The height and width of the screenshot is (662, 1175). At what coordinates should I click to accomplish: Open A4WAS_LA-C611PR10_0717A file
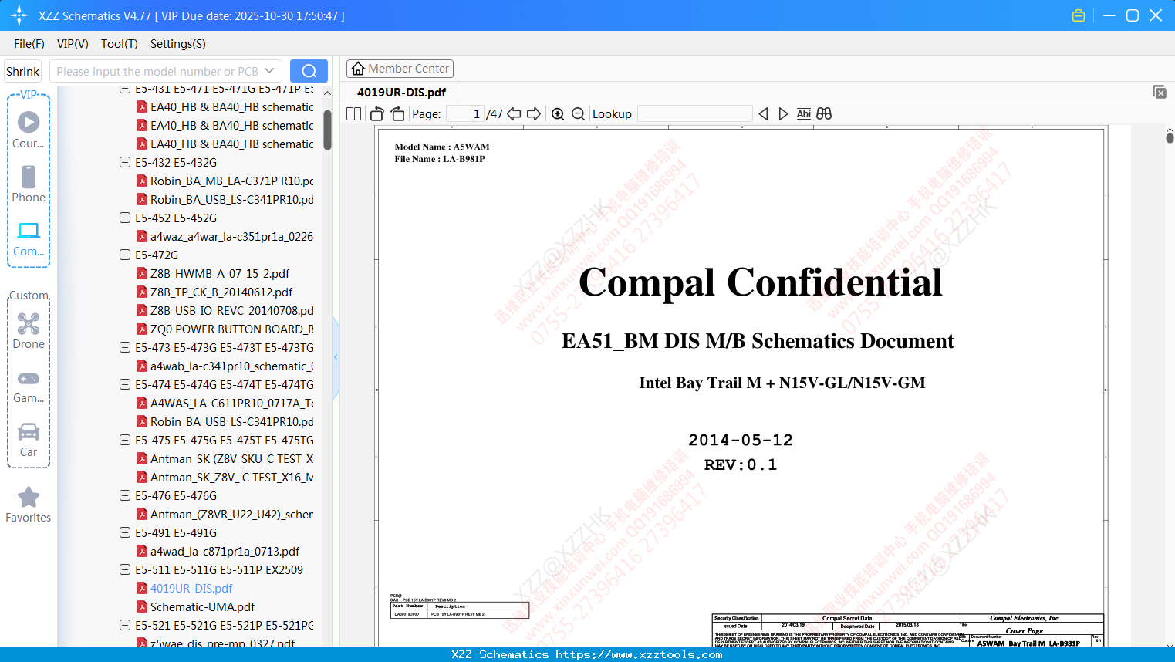point(231,403)
